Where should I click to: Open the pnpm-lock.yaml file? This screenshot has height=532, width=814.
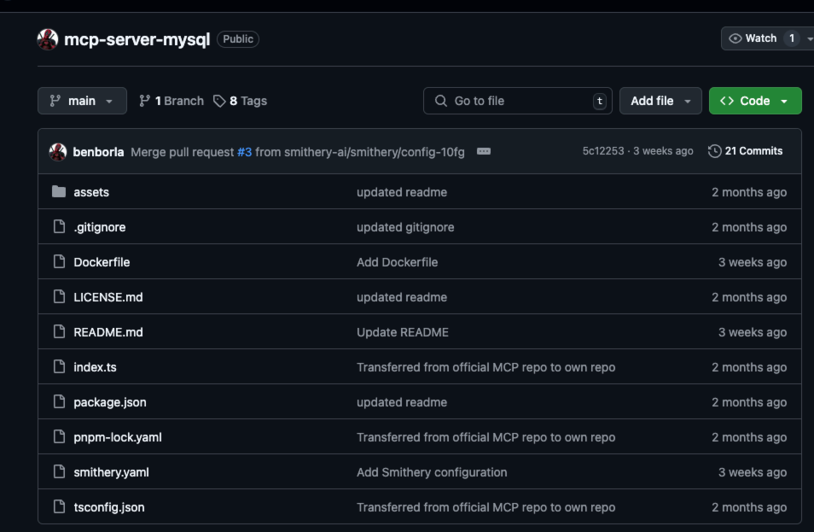118,437
